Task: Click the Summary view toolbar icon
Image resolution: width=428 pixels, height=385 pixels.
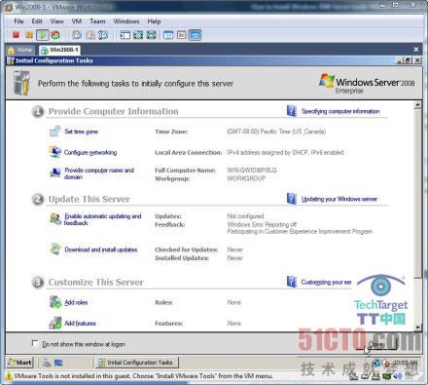Action: tap(168, 35)
